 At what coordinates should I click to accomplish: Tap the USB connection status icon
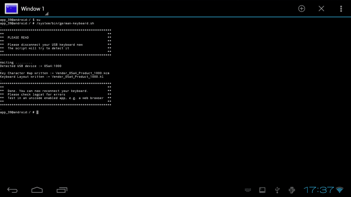coord(277,190)
